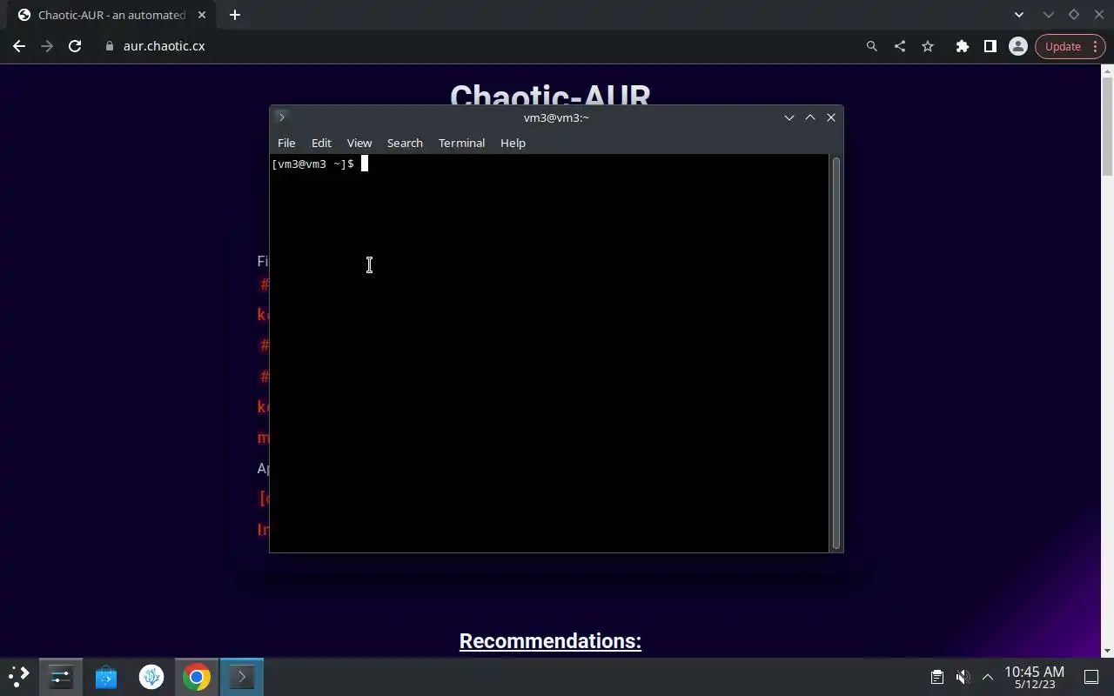Click the address bar URL aur.chaotic.cx
This screenshot has width=1114, height=696.
tap(164, 46)
